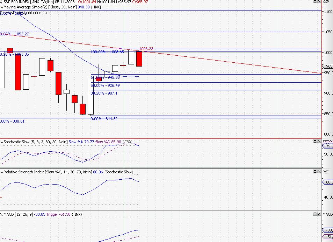
Task: Click the close price C:965.97
Action: pyautogui.click(x=140, y=2)
